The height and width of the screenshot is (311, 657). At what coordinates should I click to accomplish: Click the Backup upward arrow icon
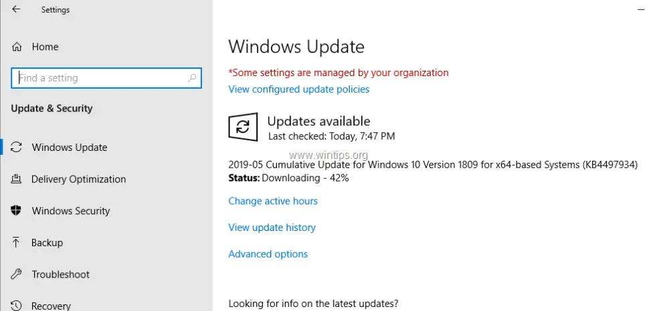(16, 242)
